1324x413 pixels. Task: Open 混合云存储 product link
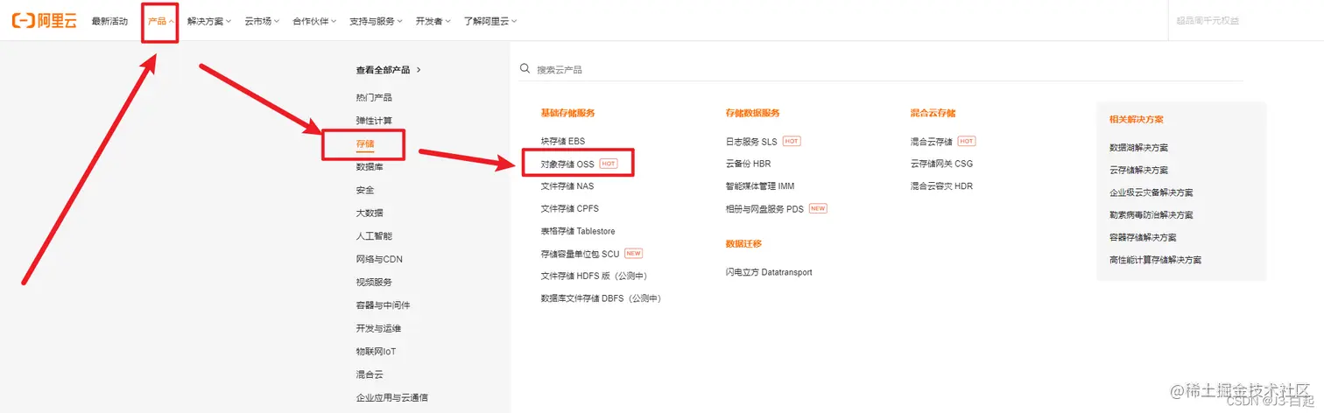pyautogui.click(x=932, y=141)
